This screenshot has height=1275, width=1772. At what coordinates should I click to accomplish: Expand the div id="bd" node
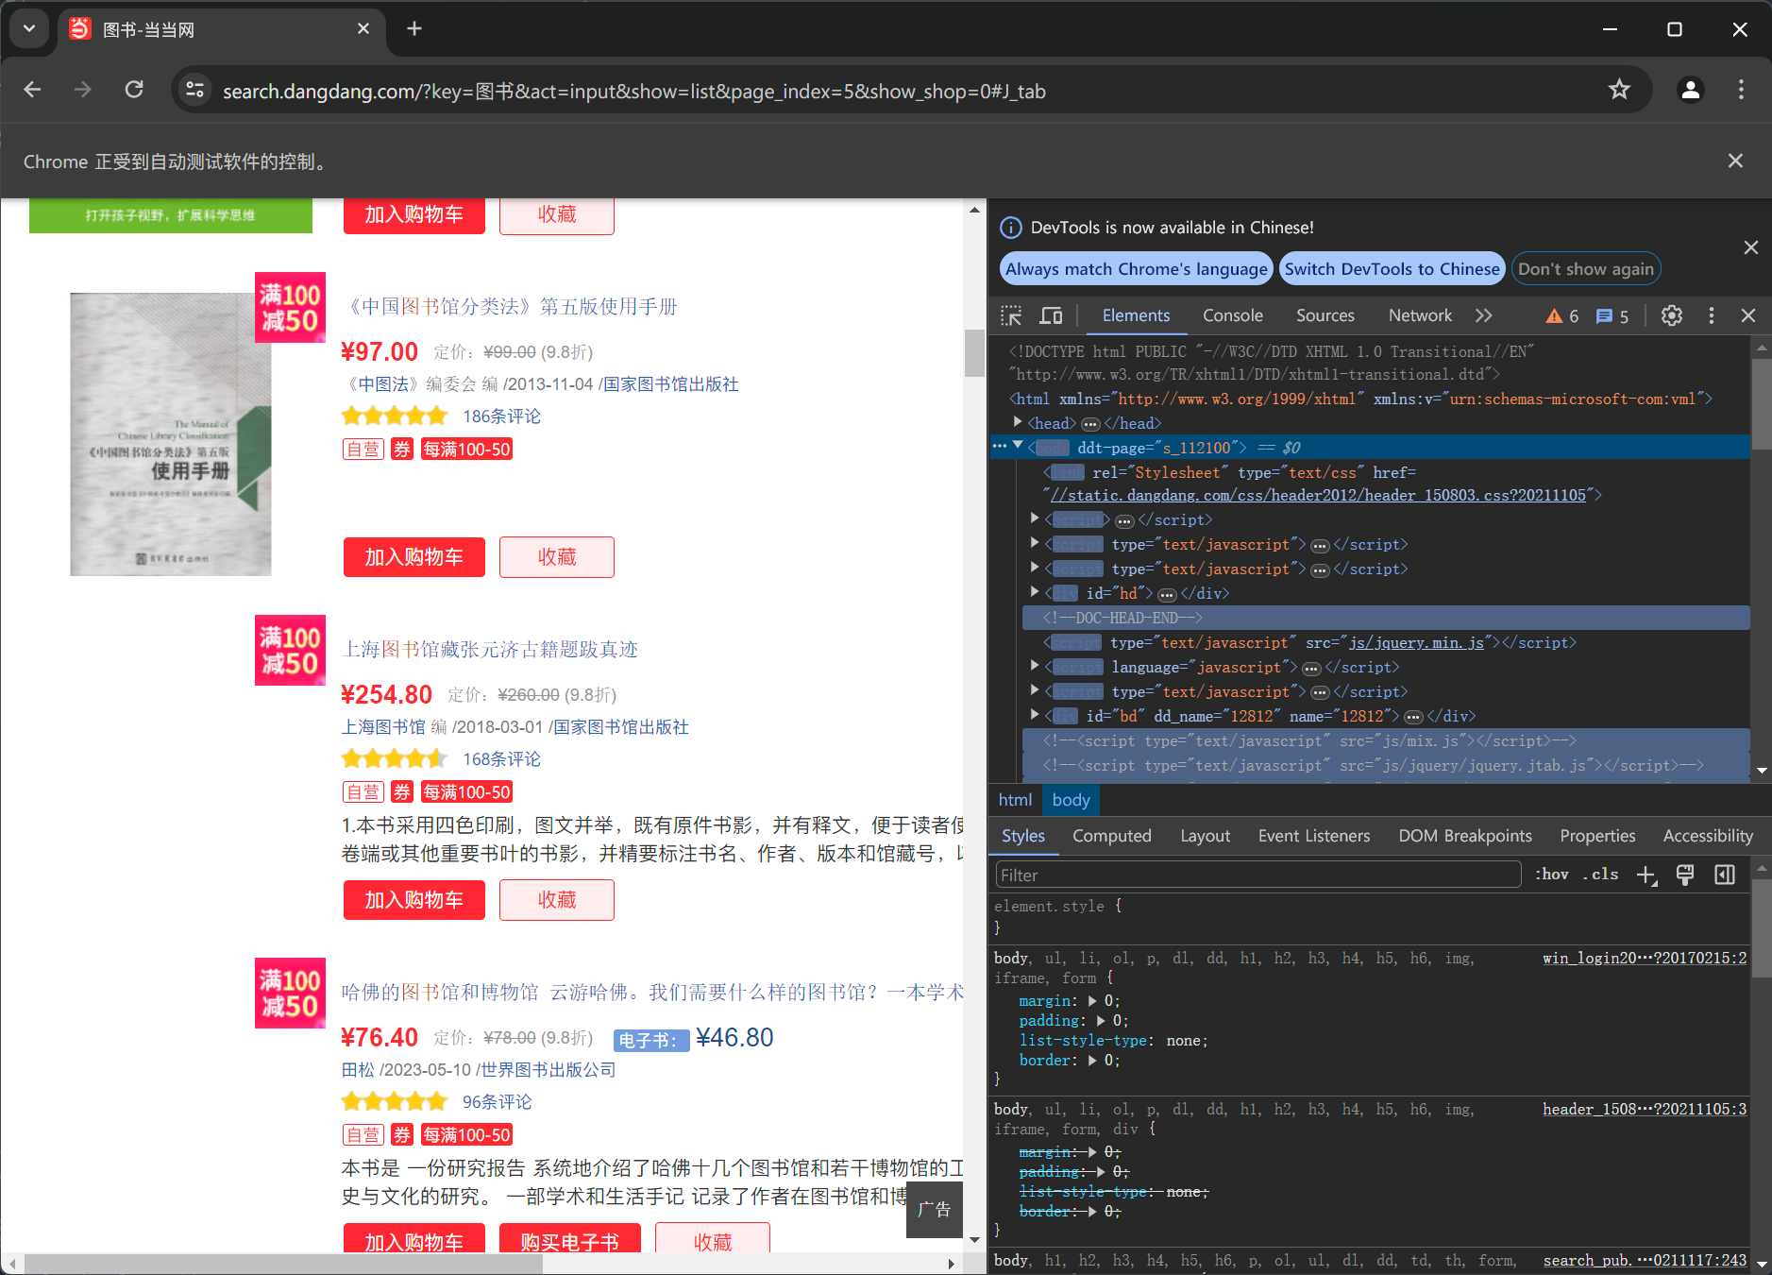point(1035,715)
